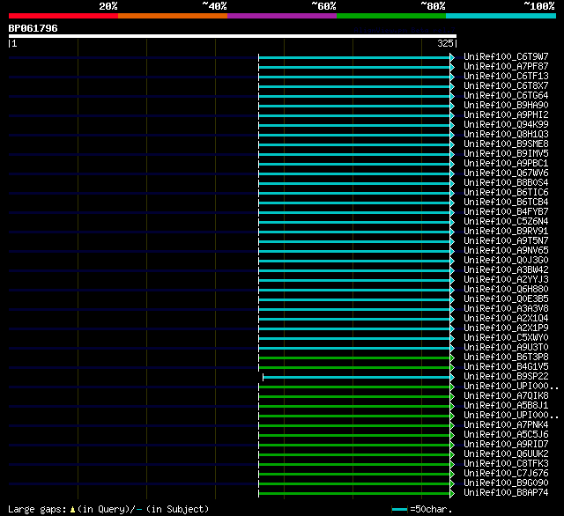Click the Large gaps legend text
This screenshot has width=564, height=516.
[108, 509]
